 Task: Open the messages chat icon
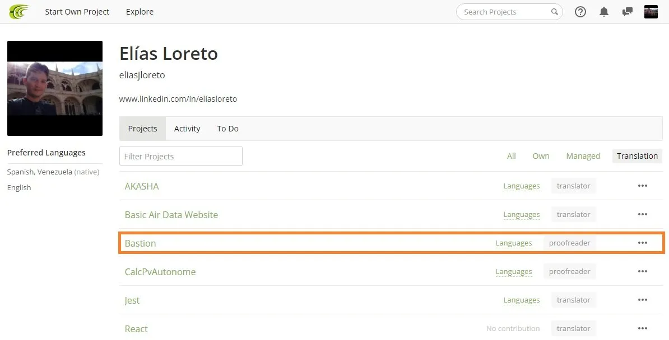[x=627, y=12]
